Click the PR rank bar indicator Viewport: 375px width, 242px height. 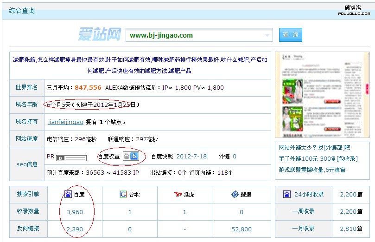71,158
